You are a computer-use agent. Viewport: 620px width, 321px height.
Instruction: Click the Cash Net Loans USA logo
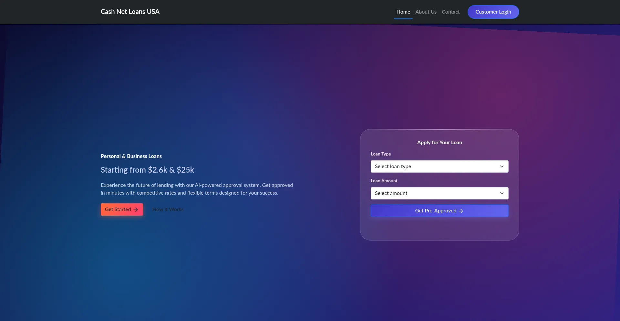130,12
